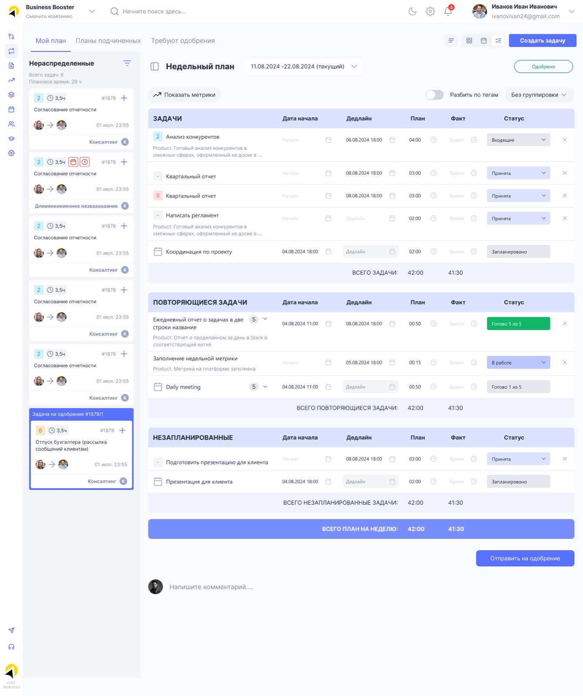
Task: Open the analytics trend sidebar icon
Action: [11, 80]
